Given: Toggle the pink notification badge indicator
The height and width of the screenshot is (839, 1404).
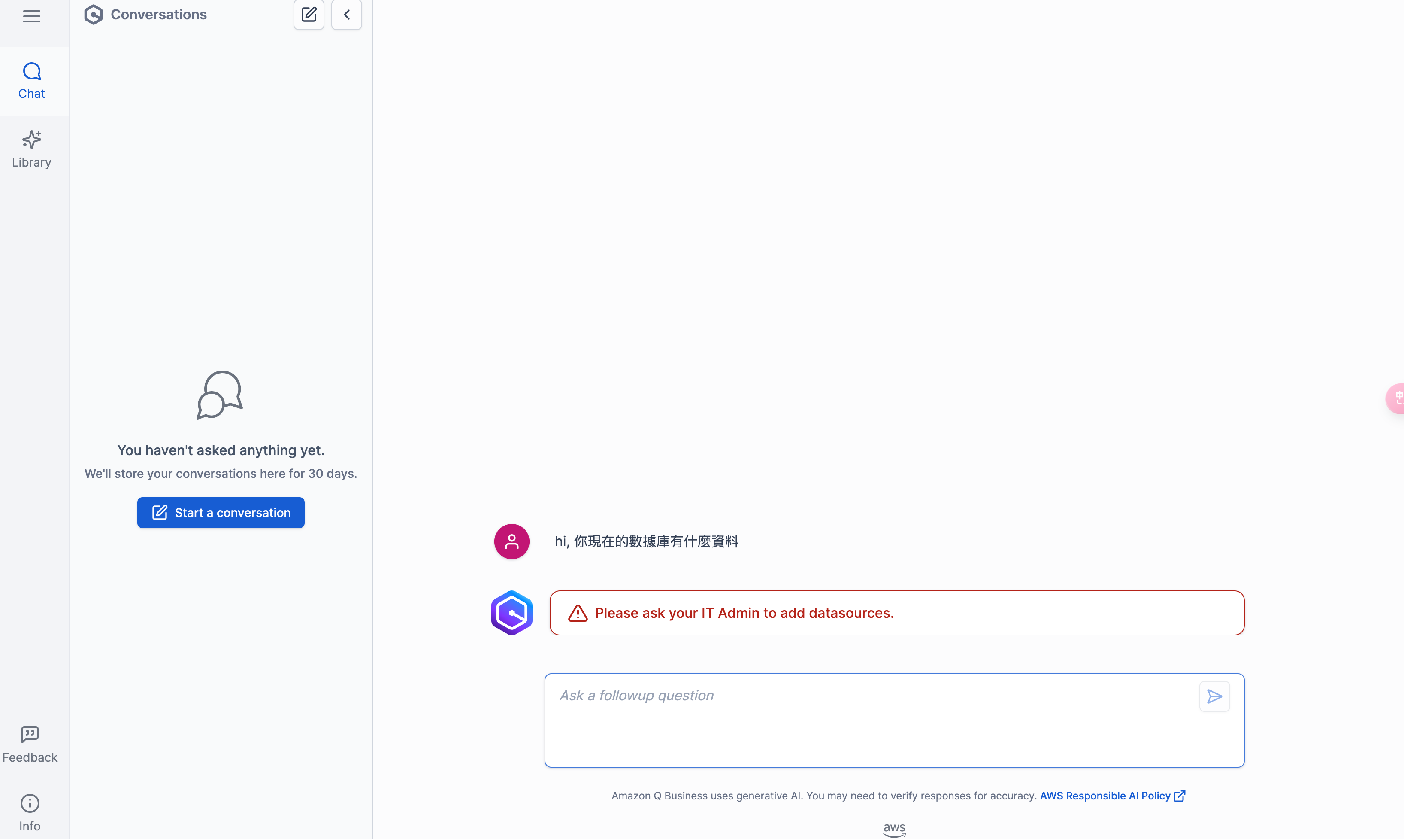Looking at the screenshot, I should point(1398,398).
